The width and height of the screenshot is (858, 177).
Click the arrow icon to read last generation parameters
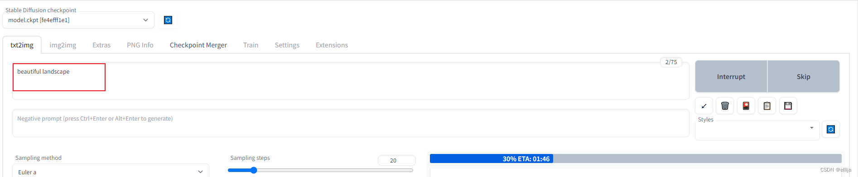pos(704,106)
